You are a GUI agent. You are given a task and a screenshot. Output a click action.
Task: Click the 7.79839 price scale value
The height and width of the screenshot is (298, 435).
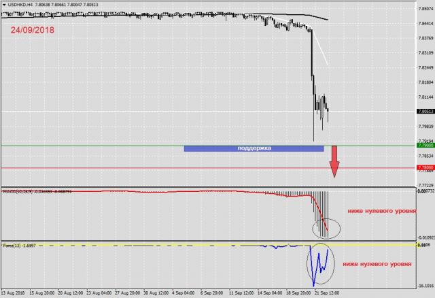click(425, 127)
